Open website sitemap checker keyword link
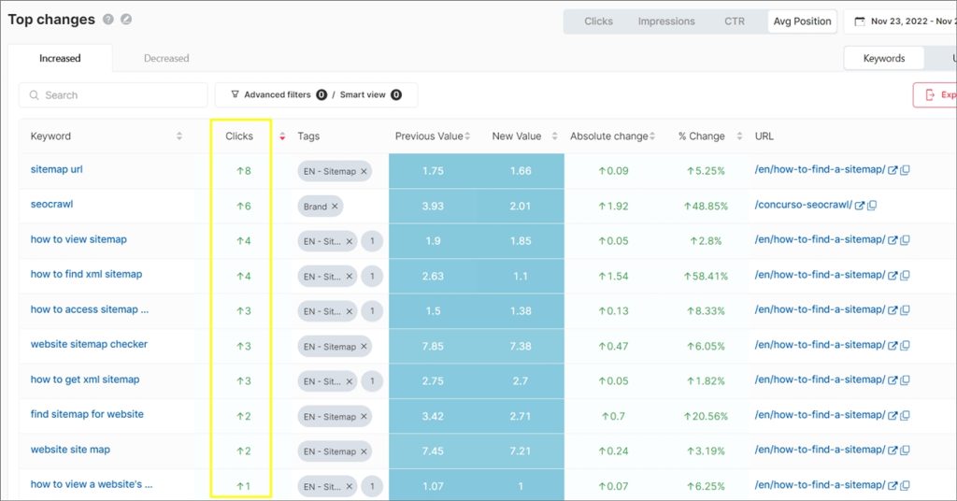This screenshot has width=957, height=501. pos(89,344)
